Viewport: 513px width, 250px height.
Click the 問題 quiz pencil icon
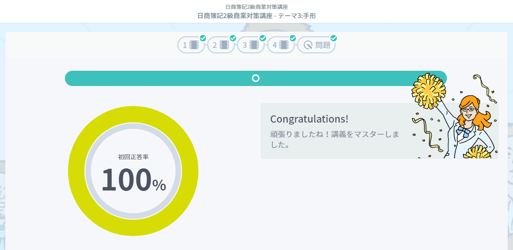(308, 45)
